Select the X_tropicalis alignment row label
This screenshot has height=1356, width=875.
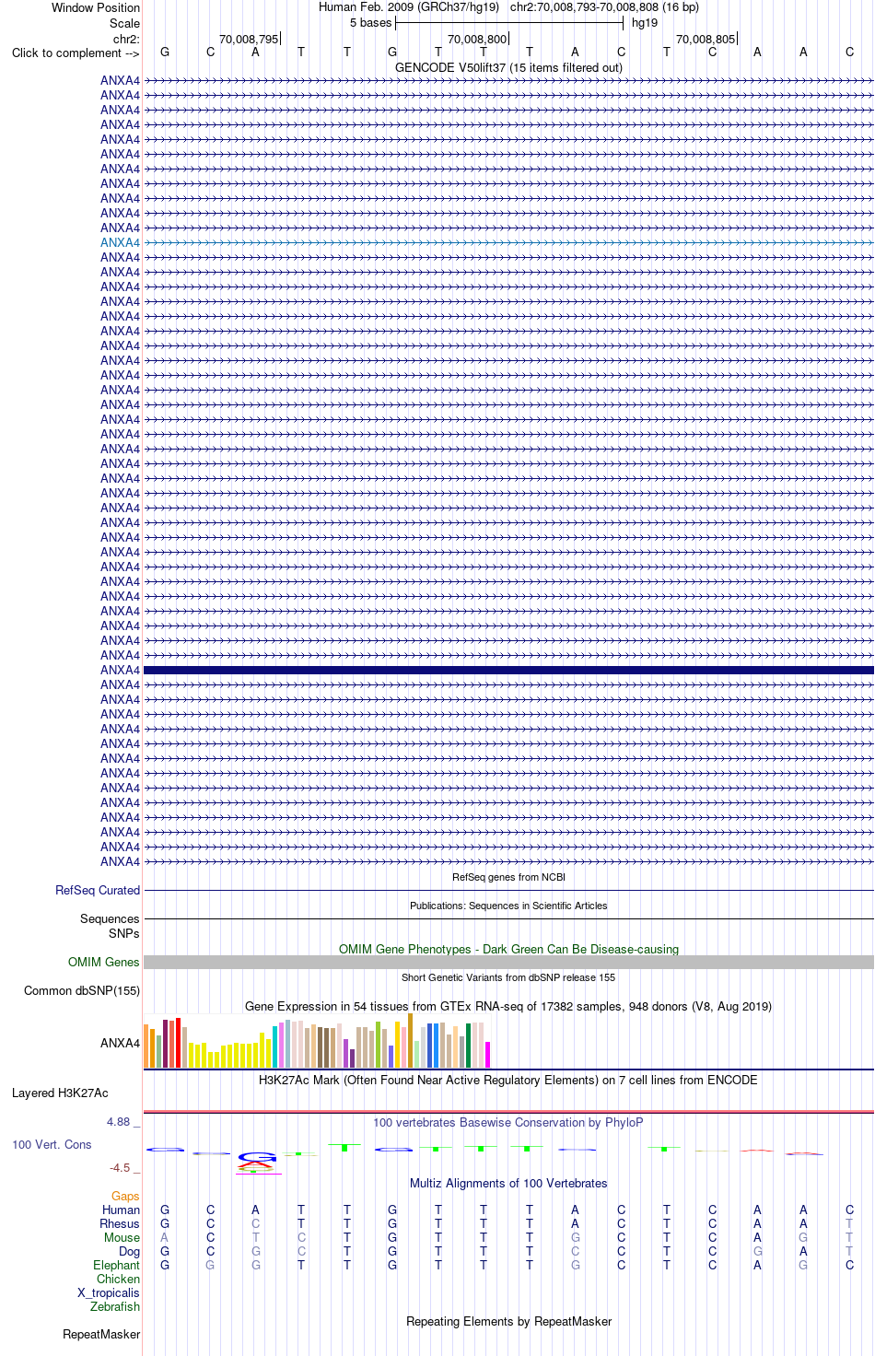(109, 1292)
